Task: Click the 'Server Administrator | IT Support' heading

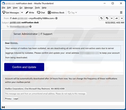Action: pos(33,34)
